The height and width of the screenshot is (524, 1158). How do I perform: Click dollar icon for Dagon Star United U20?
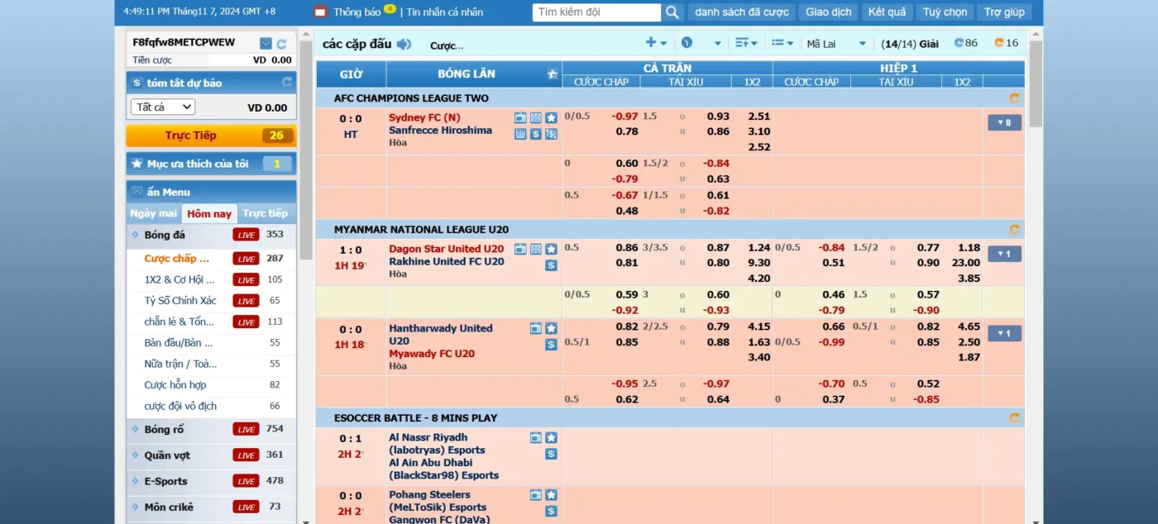click(551, 265)
